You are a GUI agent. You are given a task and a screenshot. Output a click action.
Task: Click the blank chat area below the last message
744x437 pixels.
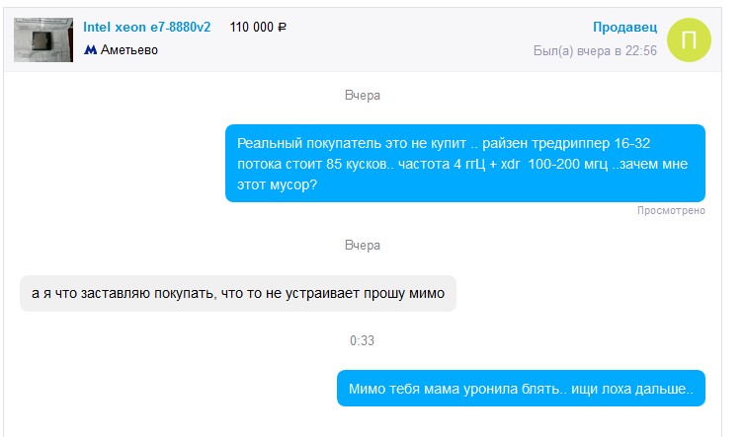[x=363, y=422]
